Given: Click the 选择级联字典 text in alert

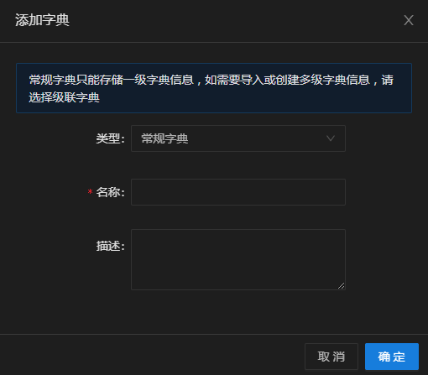Looking at the screenshot, I should tap(64, 97).
